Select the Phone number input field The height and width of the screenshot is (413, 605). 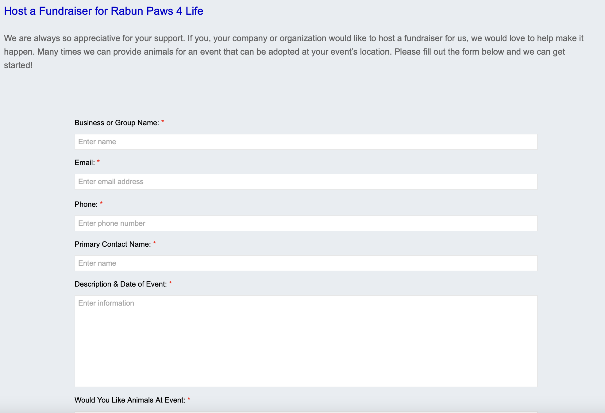pyautogui.click(x=306, y=223)
